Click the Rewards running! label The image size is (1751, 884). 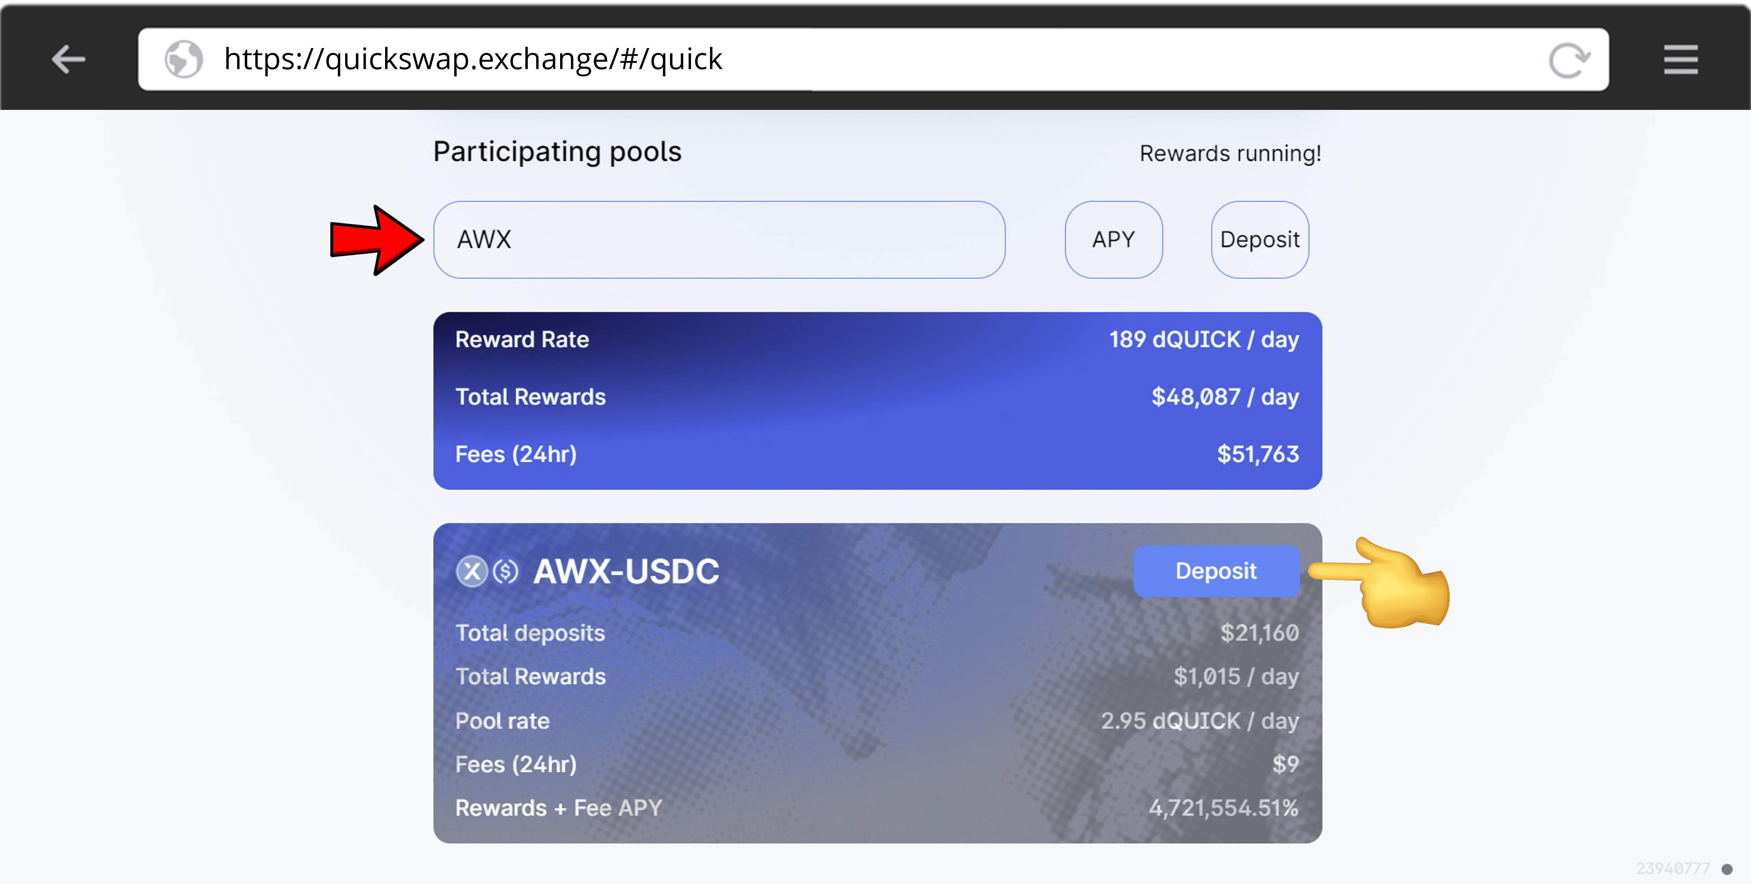point(1231,154)
